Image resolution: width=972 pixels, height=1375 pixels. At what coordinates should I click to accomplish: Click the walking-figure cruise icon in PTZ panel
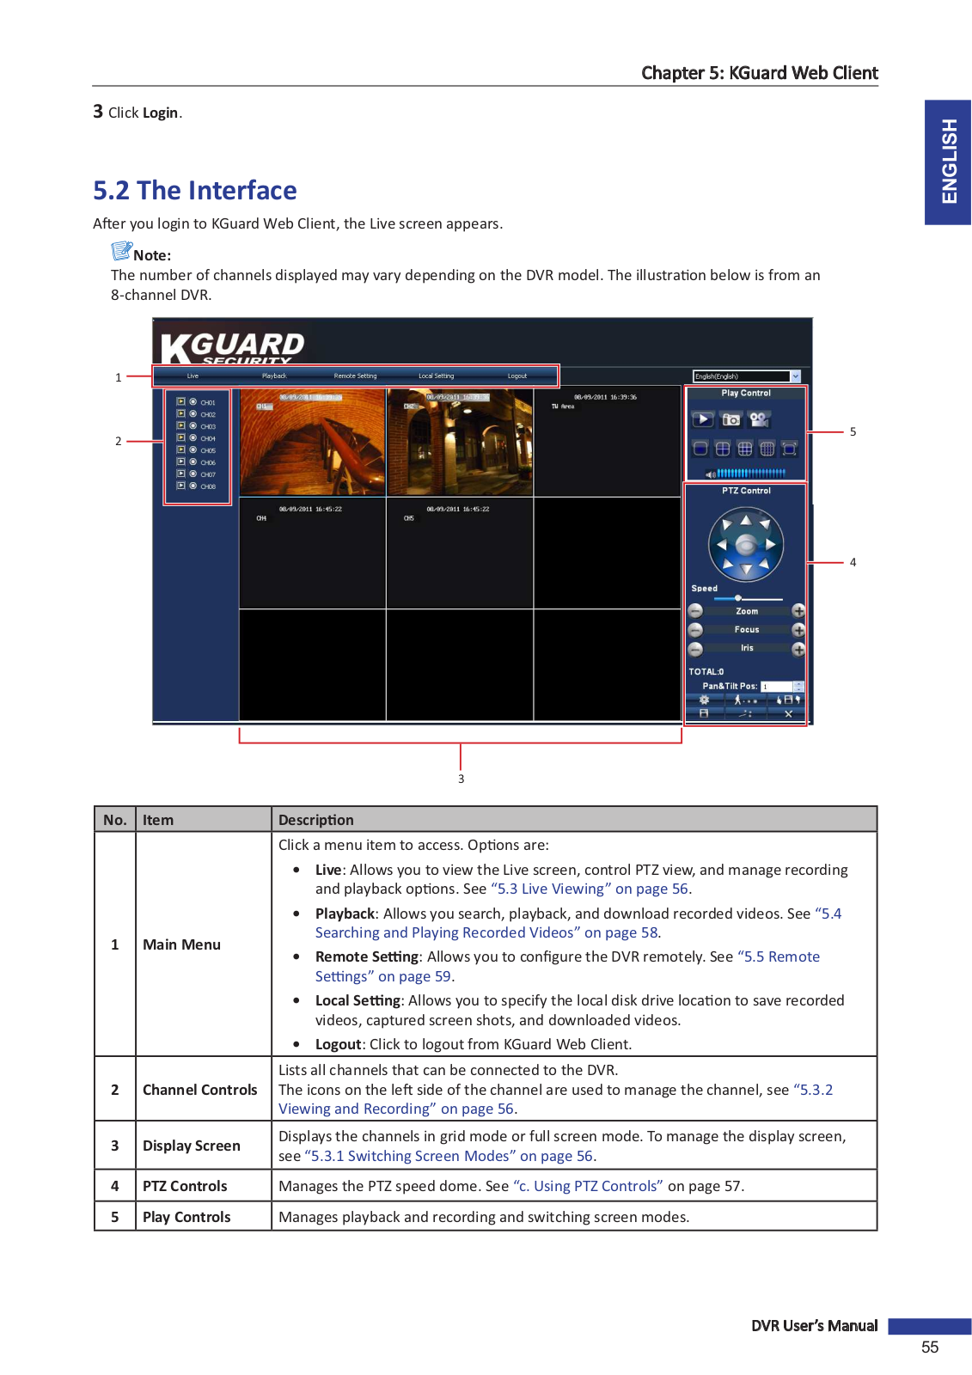pyautogui.click(x=745, y=700)
